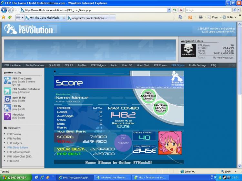Open the FFR Simfile Database arrow icon
The image size is (242, 181).
7,91
